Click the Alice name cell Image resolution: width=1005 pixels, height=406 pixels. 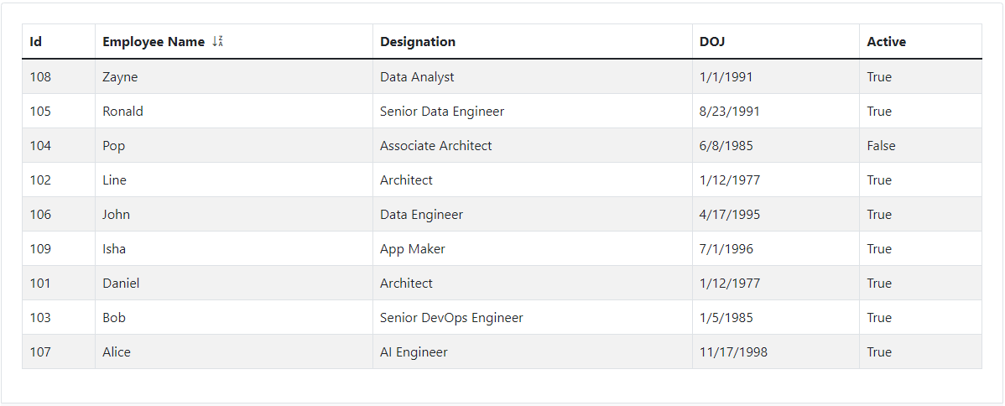click(117, 351)
